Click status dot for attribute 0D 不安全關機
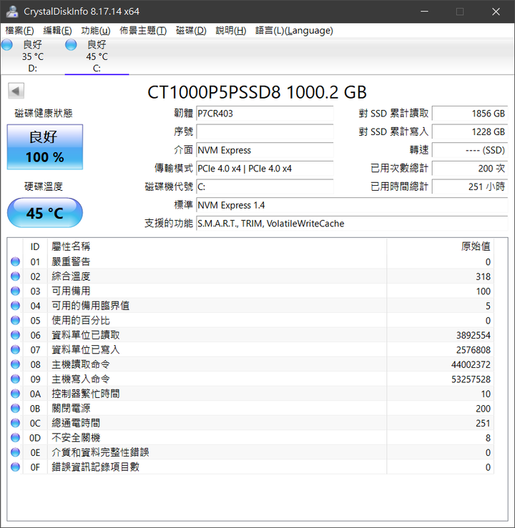515x528 pixels. tap(15, 437)
